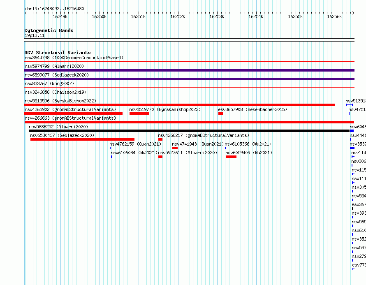The width and height of the screenshot is (366, 285).
Task: Open variant label nsv5515596 (ByrskaBishop2022)
Action: (x=60, y=101)
